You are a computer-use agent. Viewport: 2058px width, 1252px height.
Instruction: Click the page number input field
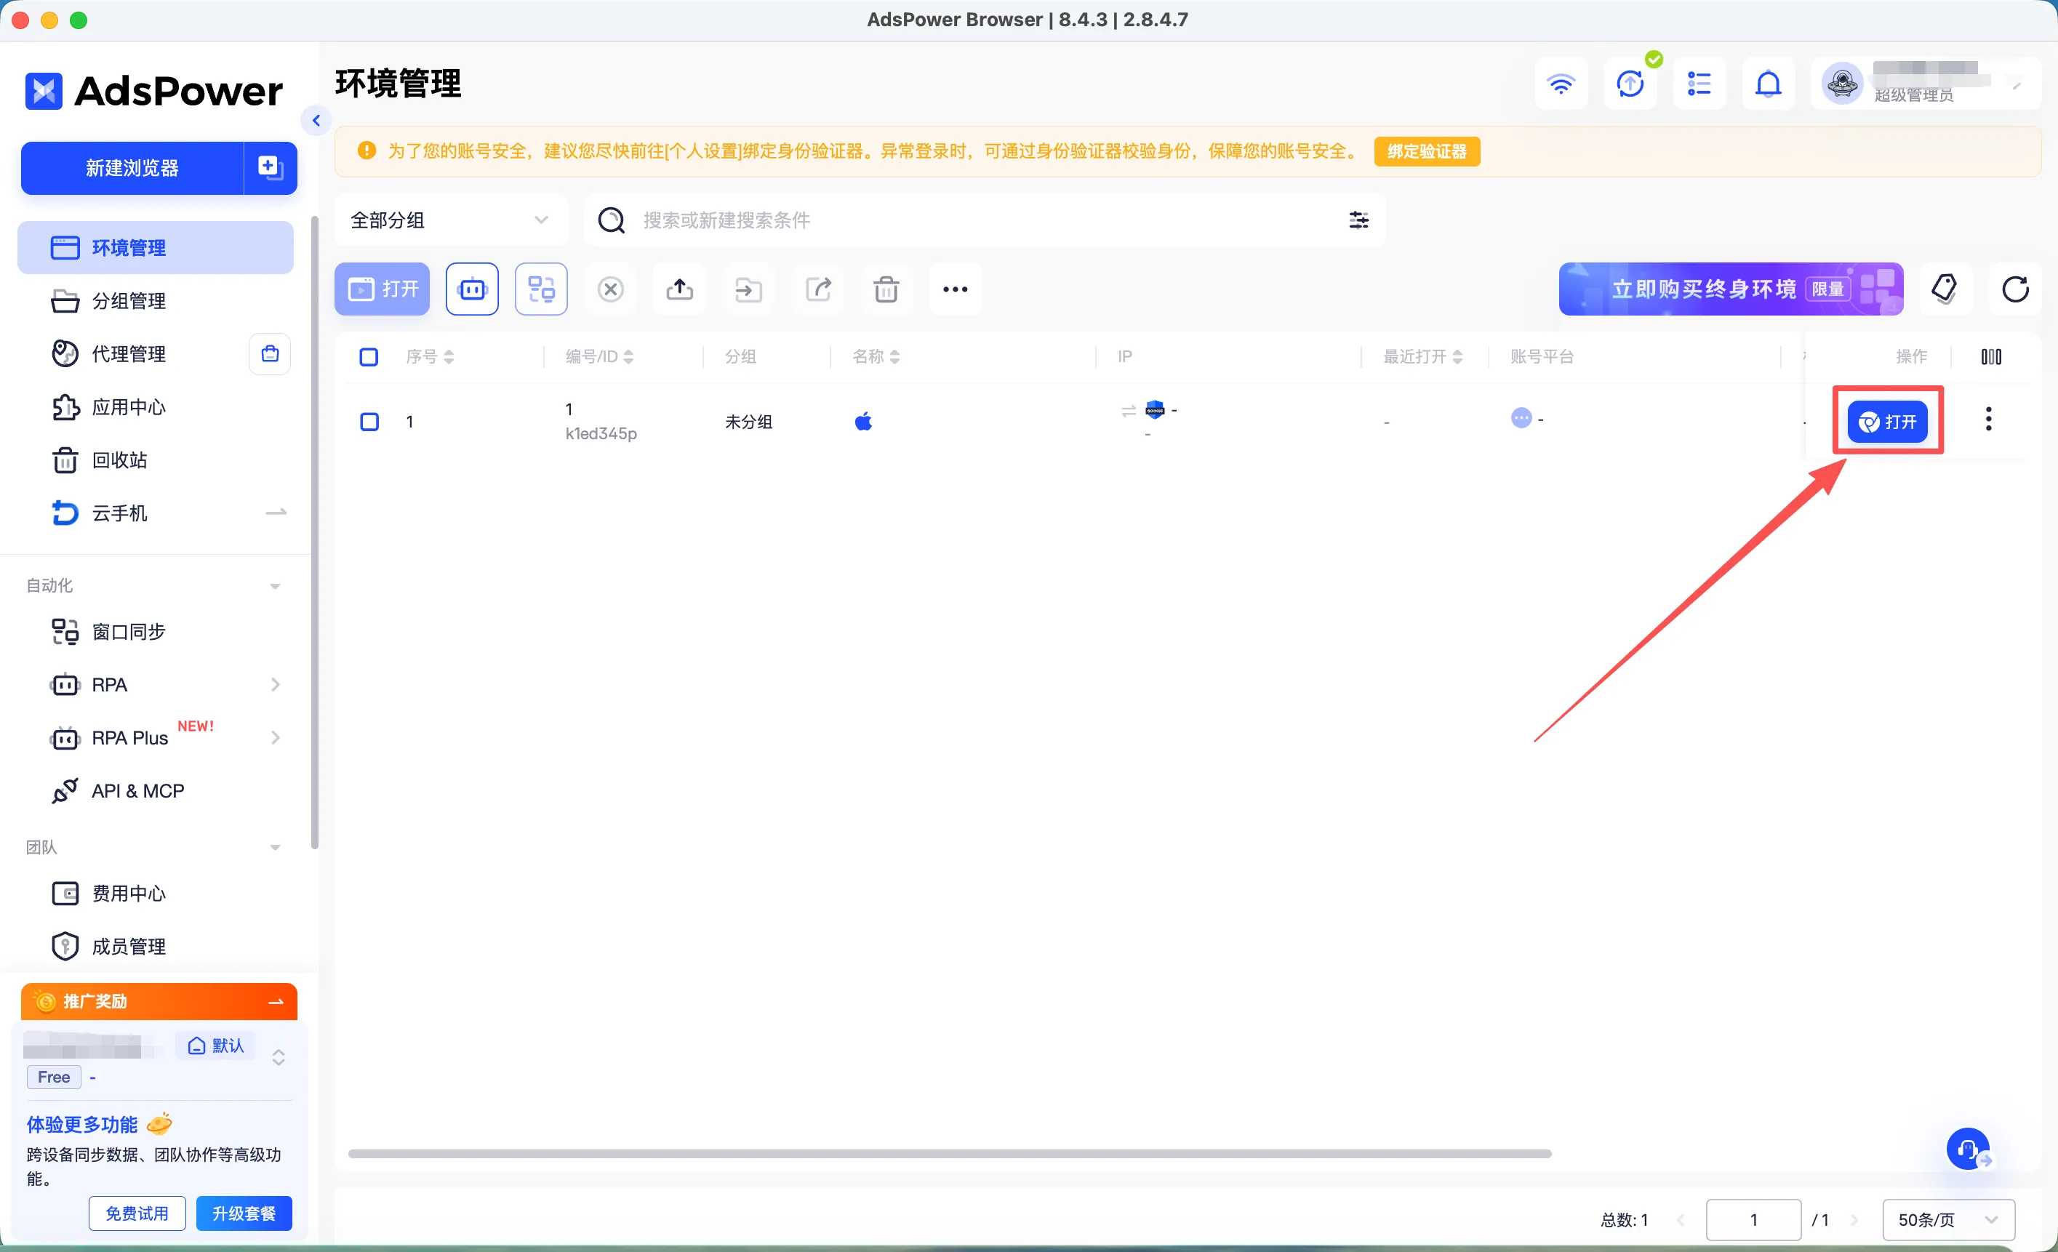[1753, 1219]
